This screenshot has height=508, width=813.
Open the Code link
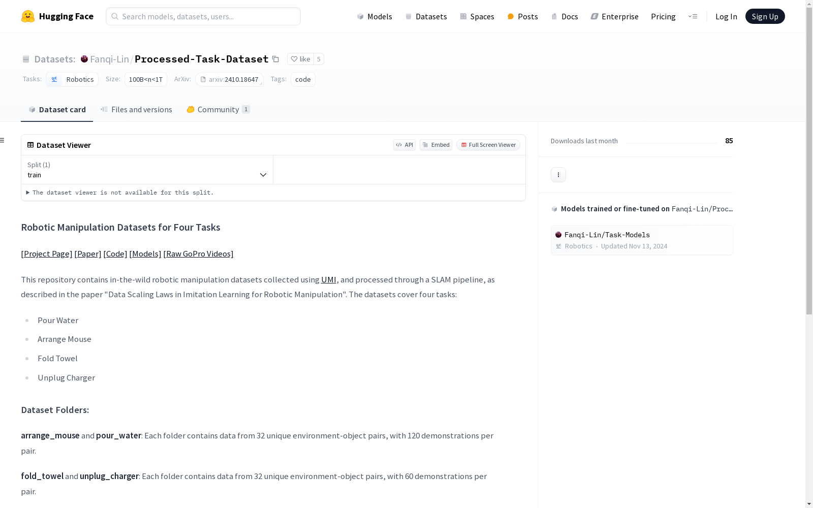pos(115,253)
